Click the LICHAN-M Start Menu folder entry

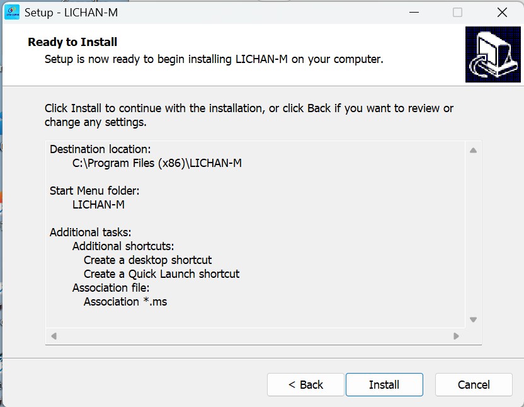[98, 204]
